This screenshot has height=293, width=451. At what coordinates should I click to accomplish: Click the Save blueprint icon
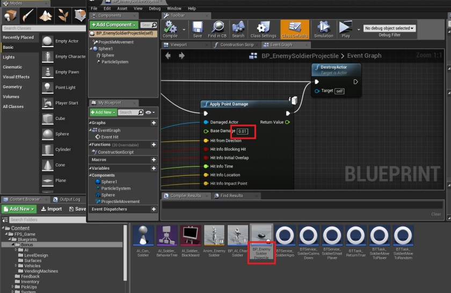(x=197, y=28)
